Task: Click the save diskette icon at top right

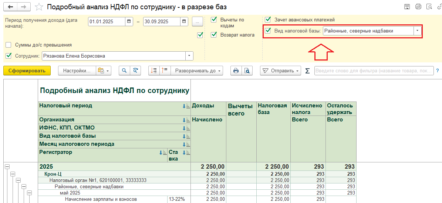Action: 407,7
